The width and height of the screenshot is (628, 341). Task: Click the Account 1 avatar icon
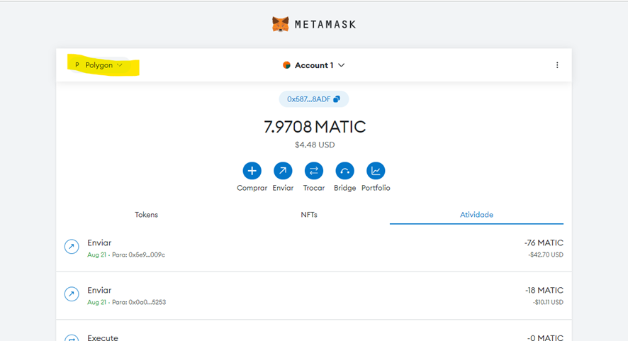[286, 65]
